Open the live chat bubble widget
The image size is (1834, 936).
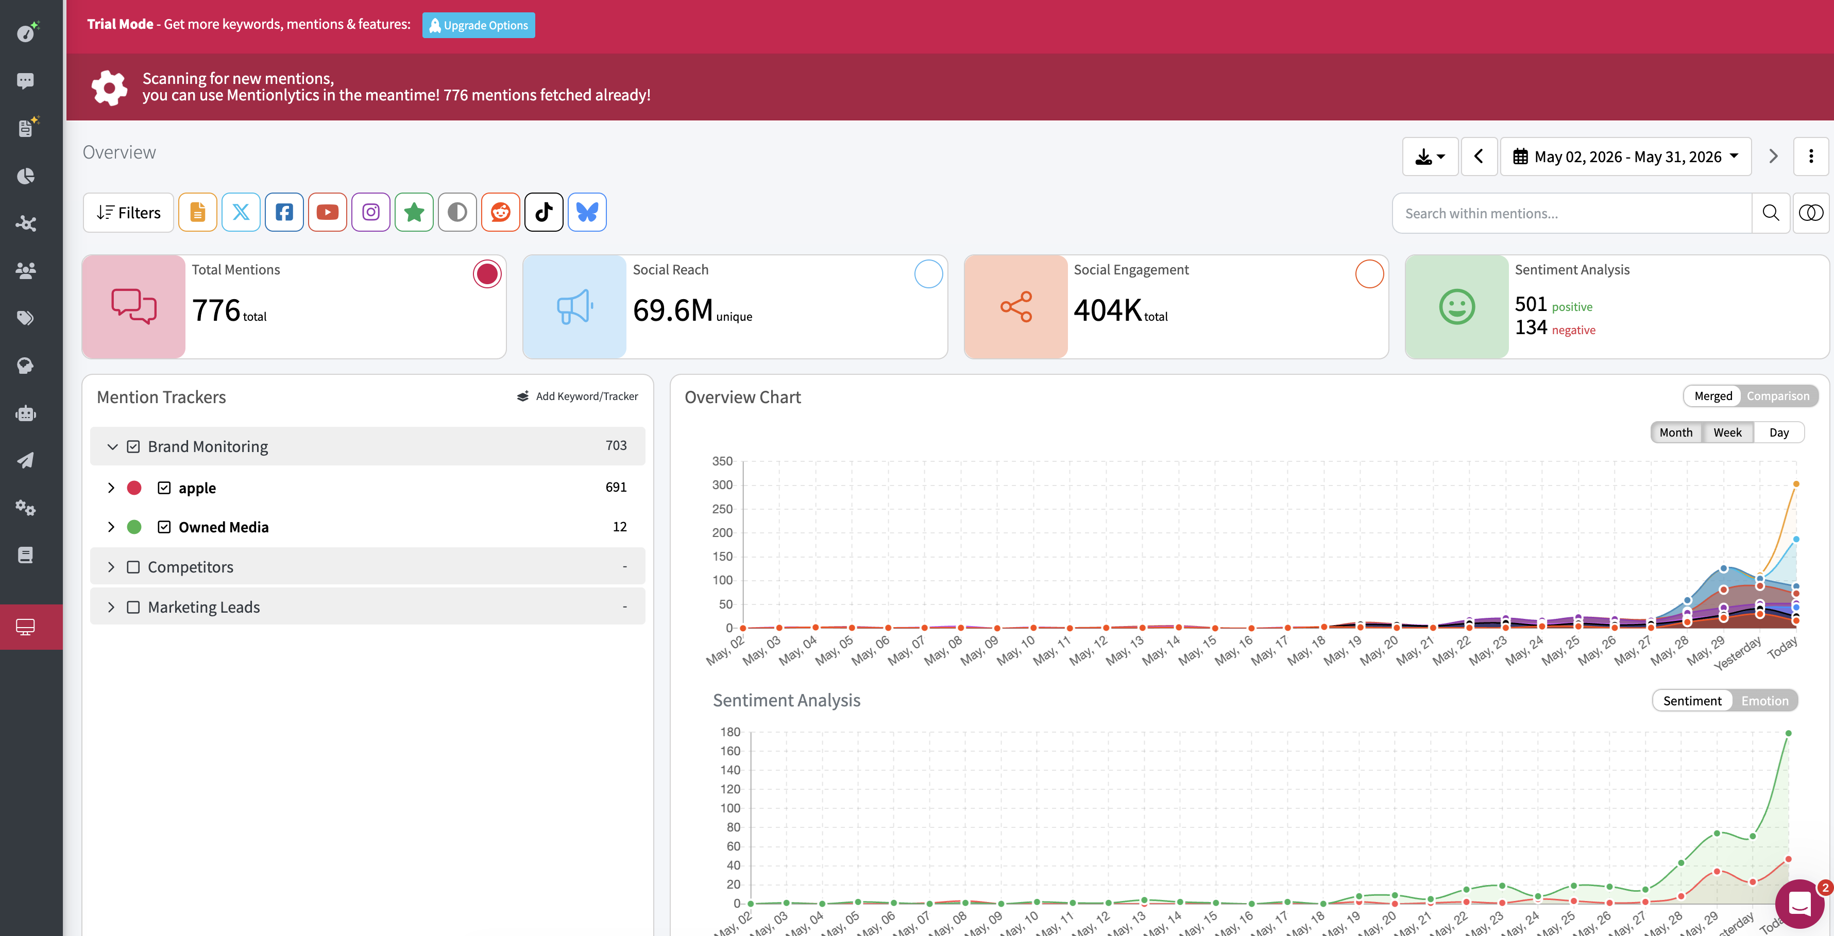point(1799,903)
